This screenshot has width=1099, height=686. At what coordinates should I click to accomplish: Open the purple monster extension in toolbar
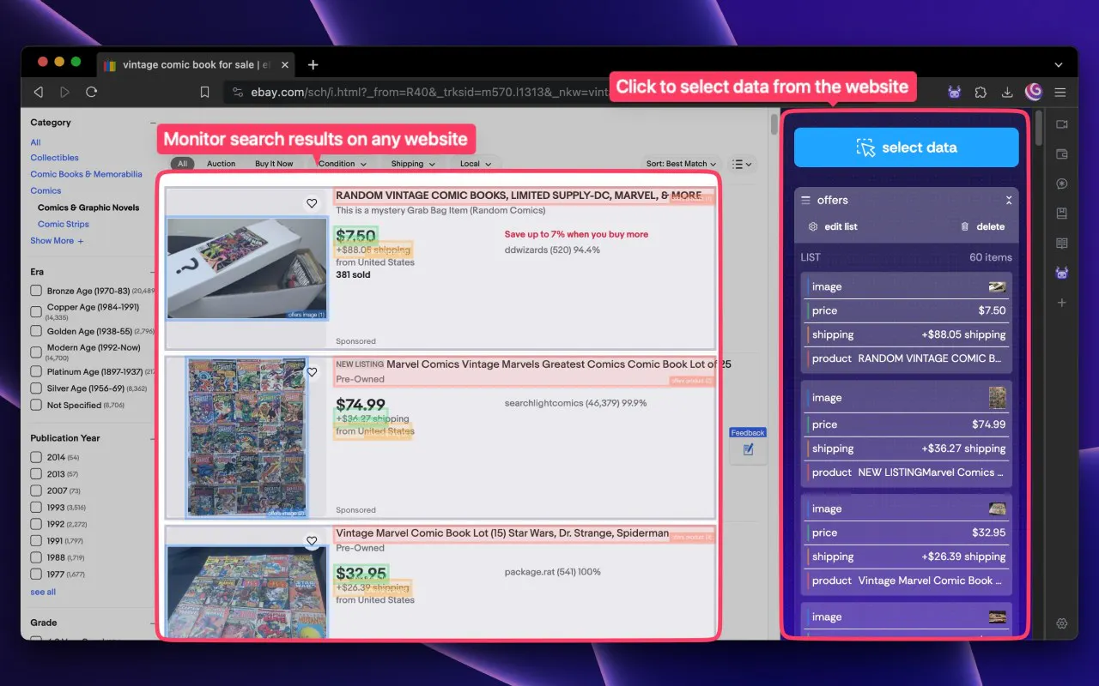pyautogui.click(x=955, y=92)
